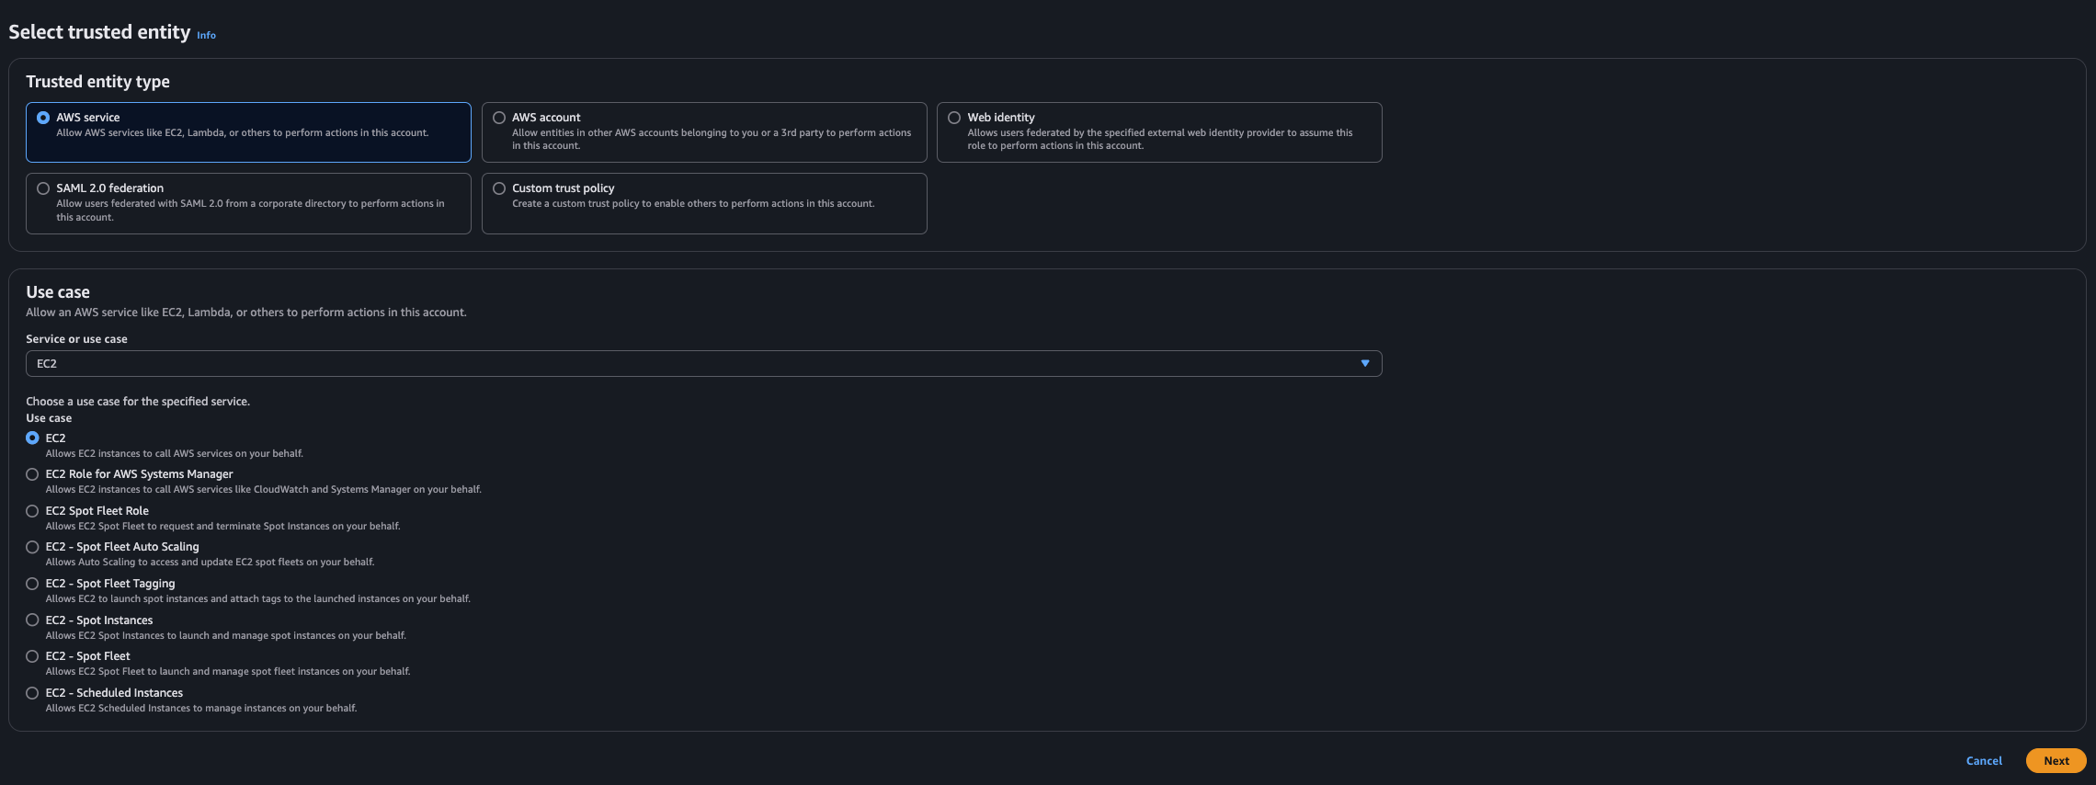Viewport: 2096px width, 785px height.
Task: Select the EC2 use case radio
Action: 32,438
